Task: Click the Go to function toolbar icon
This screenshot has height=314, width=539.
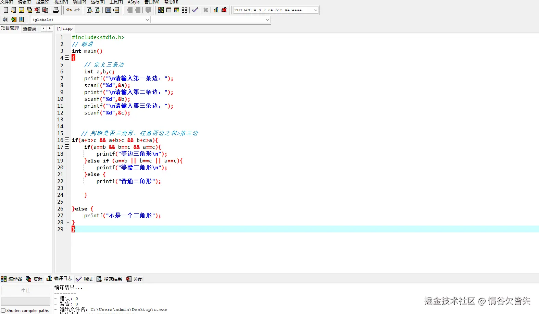Action: click(x=108, y=10)
